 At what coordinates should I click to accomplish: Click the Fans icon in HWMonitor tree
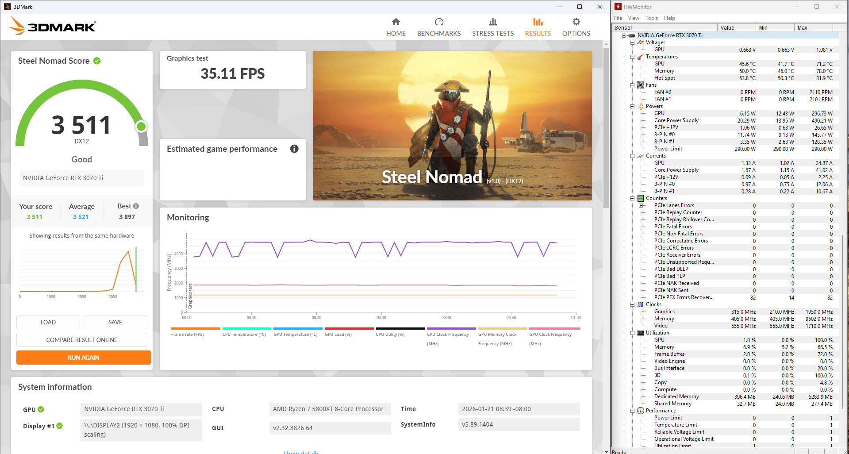point(640,85)
